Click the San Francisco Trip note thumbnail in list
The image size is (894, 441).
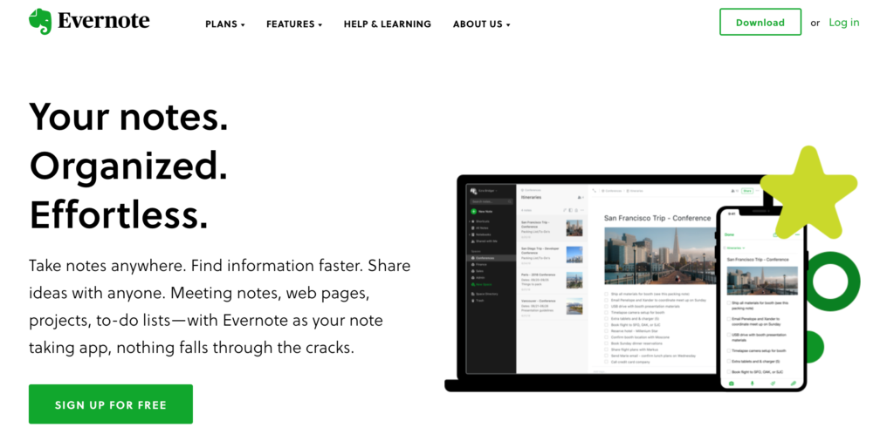574,228
